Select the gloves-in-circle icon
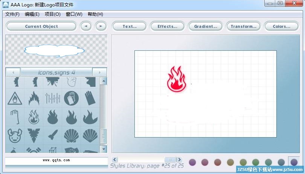Screen dimensions: 305x174 72,98
